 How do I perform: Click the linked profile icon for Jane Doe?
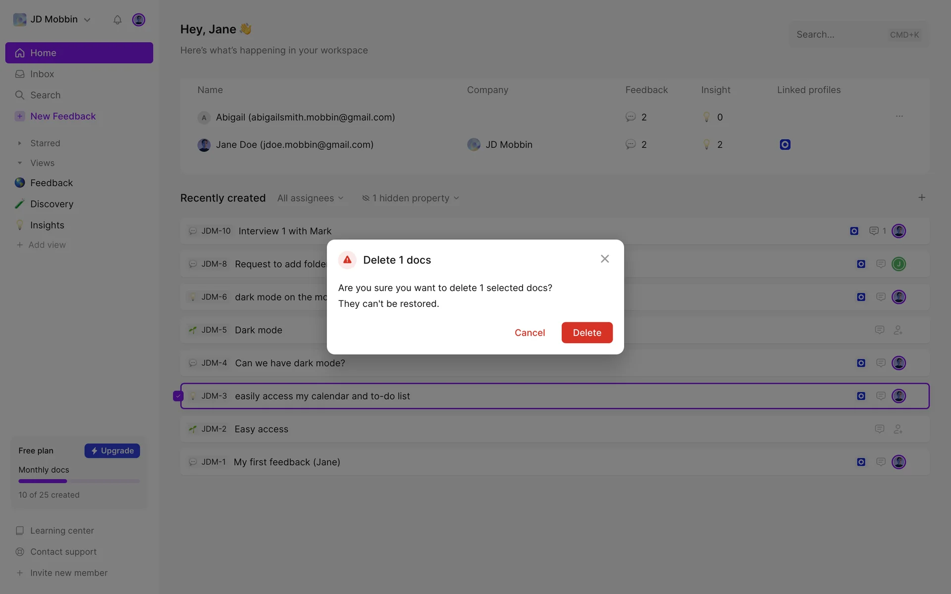coord(785,145)
